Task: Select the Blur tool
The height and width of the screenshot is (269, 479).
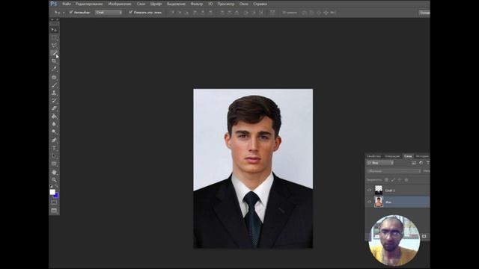Action: click(54, 124)
